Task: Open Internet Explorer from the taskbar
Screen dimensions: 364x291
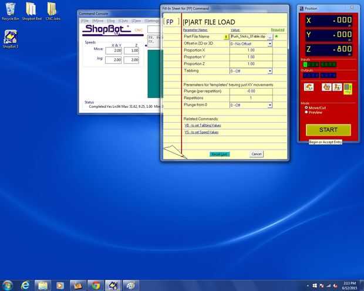Action: click(x=25, y=285)
